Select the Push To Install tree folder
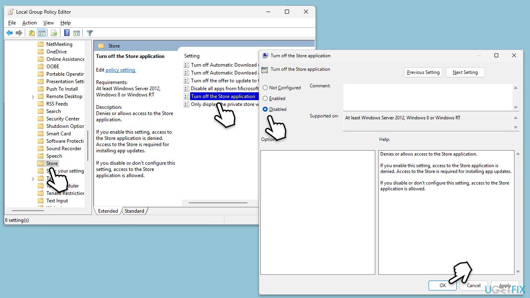The height and width of the screenshot is (298, 530). click(x=62, y=89)
